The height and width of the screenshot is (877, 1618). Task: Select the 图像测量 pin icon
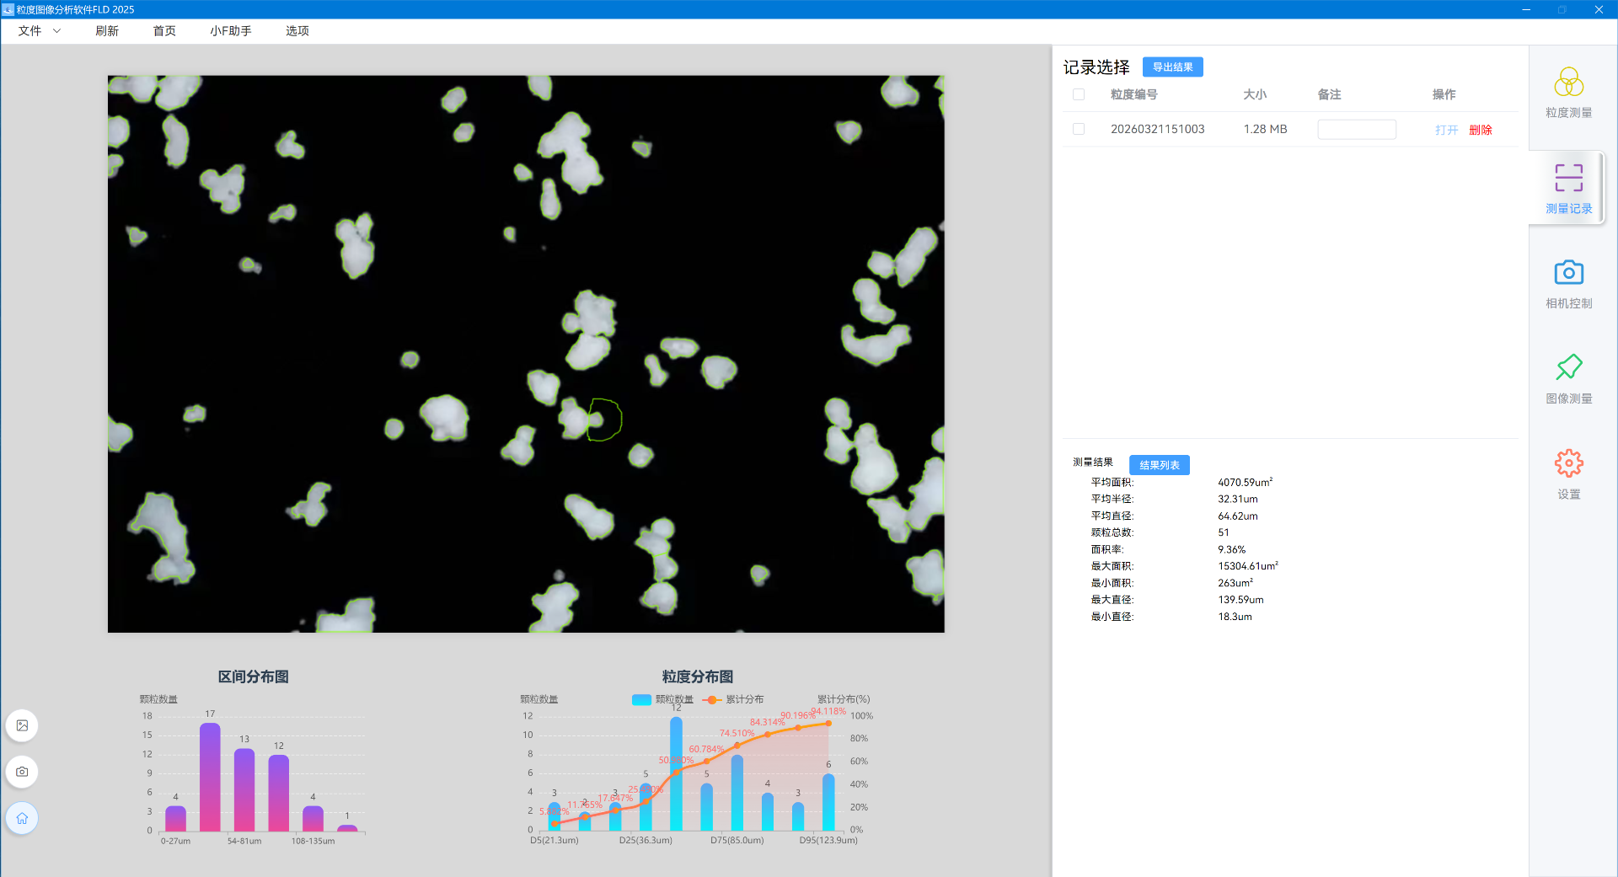[1568, 367]
